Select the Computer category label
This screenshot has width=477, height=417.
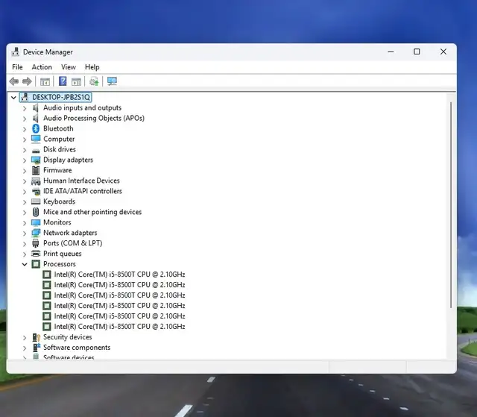[x=59, y=139]
